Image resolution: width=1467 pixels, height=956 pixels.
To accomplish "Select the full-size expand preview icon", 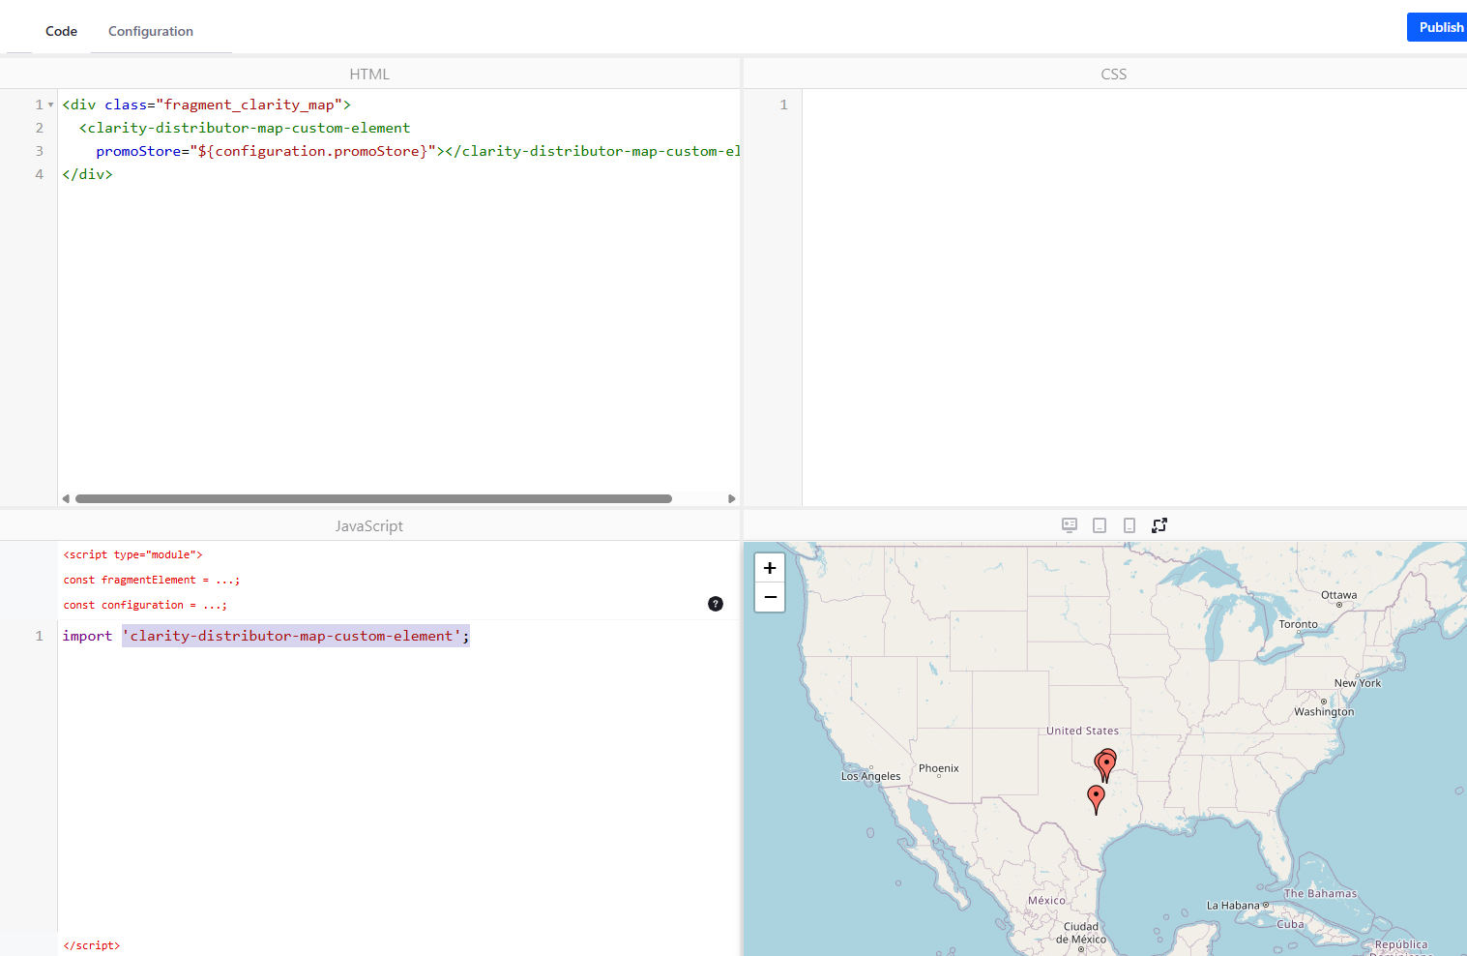I will click(x=1159, y=525).
